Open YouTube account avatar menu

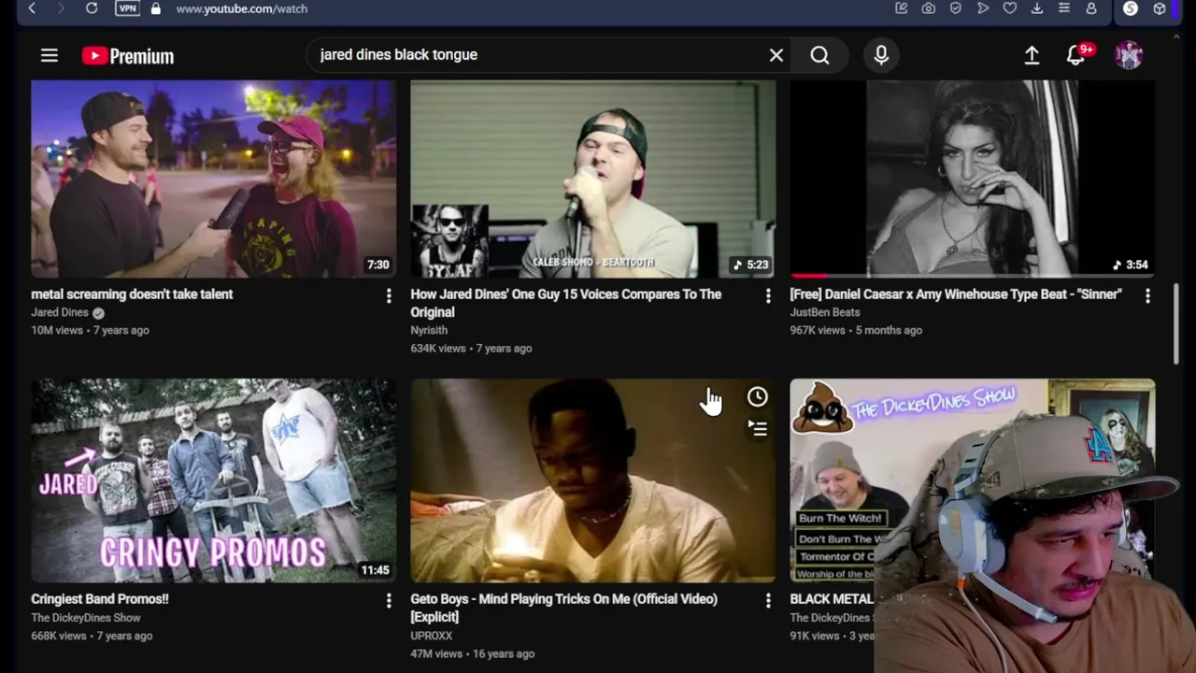pyautogui.click(x=1129, y=55)
